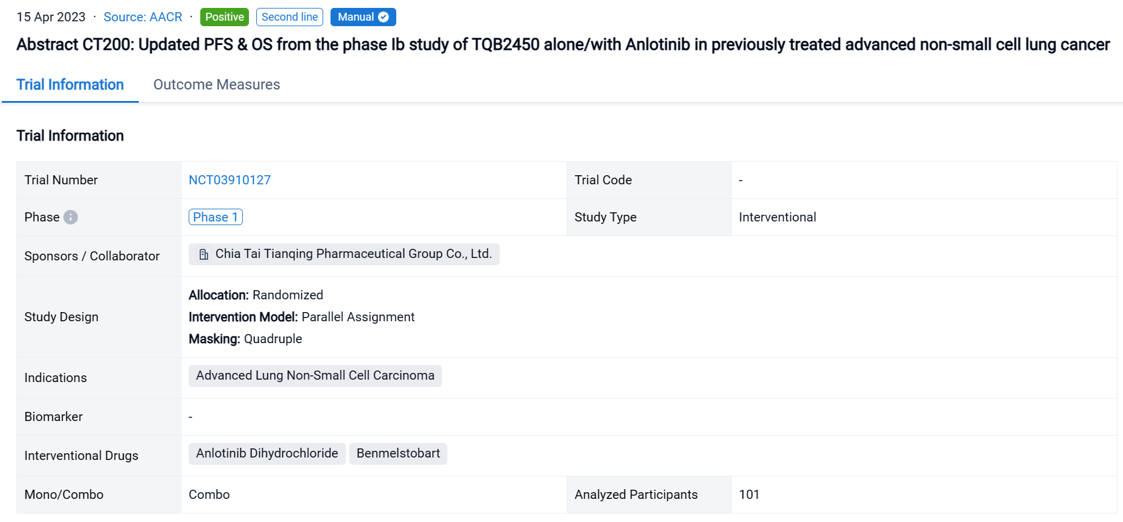Open the Outcome Measures tab
Image resolution: width=1123 pixels, height=522 pixels.
coord(217,85)
